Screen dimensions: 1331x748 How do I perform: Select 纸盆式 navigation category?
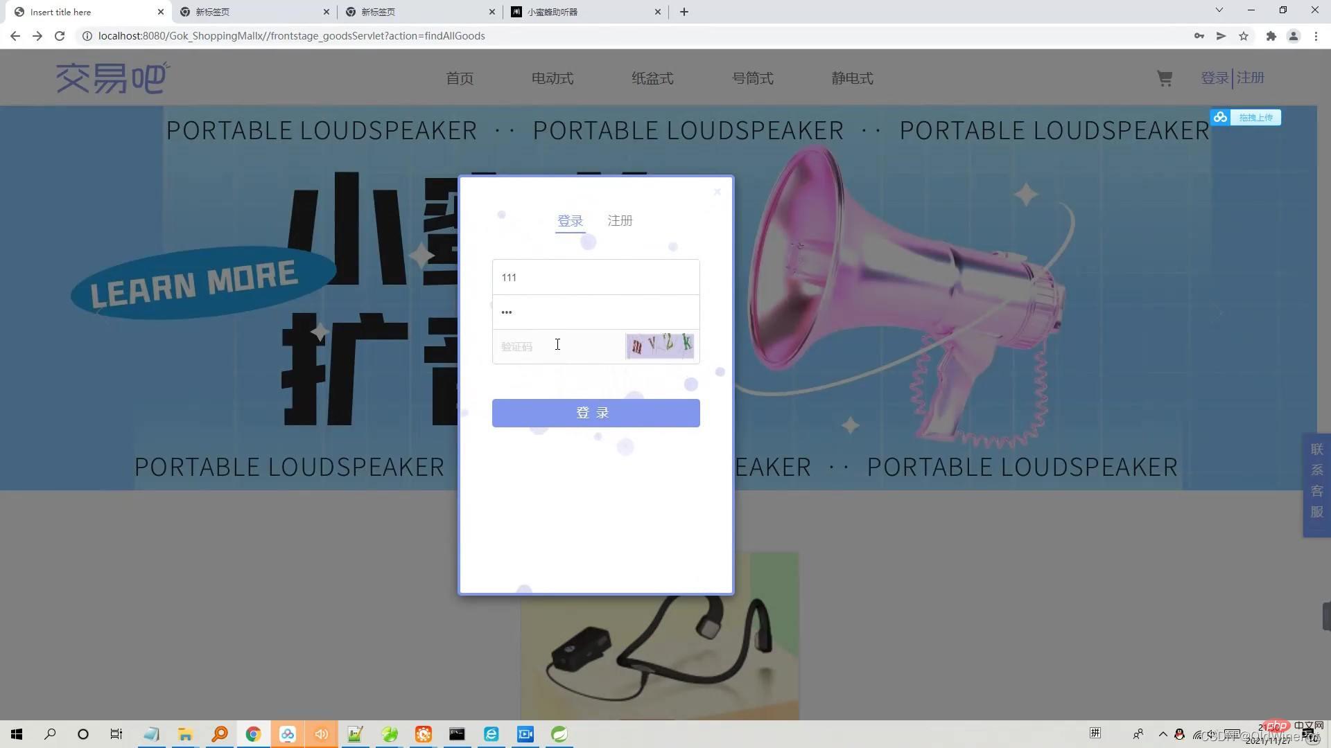652,78
